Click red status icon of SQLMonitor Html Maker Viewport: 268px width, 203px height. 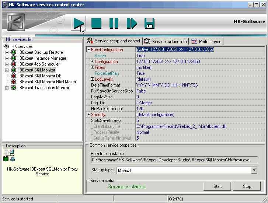point(13,82)
